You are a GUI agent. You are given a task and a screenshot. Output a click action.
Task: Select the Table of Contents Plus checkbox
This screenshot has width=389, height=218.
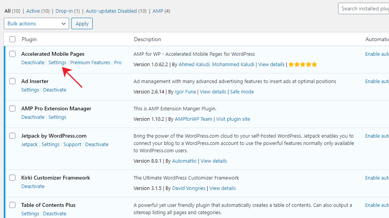pyautogui.click(x=12, y=205)
